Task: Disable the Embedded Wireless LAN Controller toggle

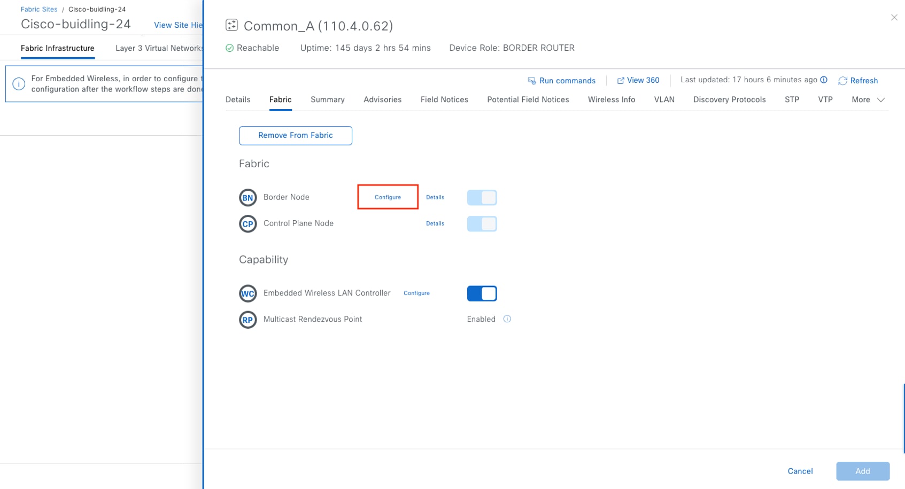Action: coord(482,293)
